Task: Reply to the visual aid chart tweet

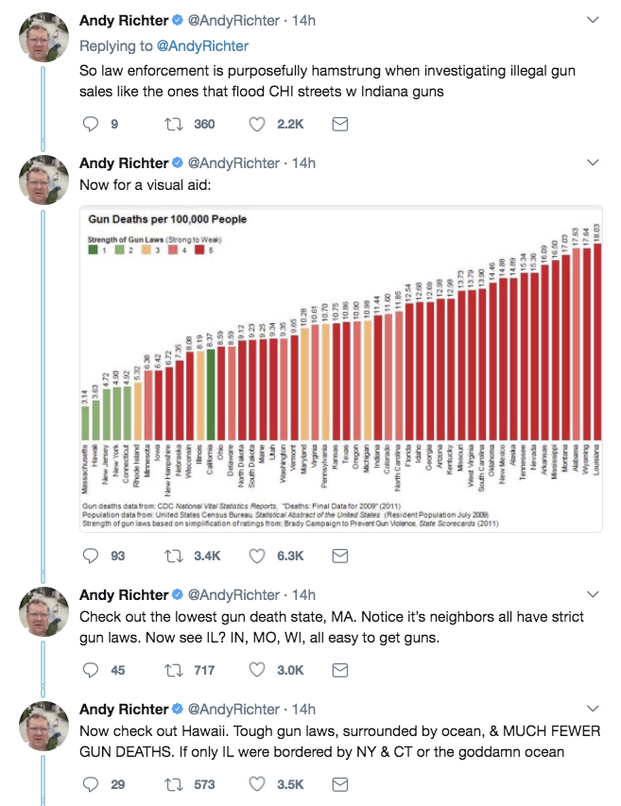Action: [x=91, y=556]
